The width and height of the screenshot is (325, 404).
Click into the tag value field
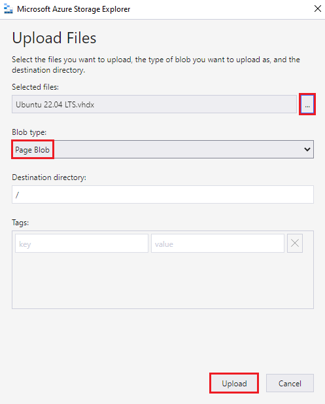tap(218, 243)
